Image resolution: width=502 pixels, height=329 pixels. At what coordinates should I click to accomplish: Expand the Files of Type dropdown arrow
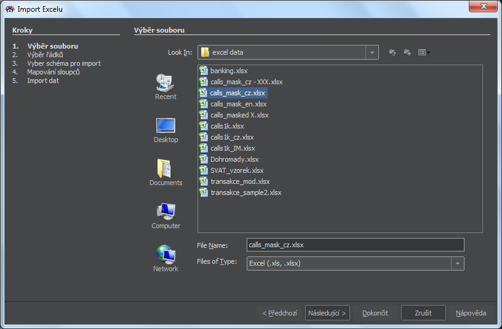(458, 263)
